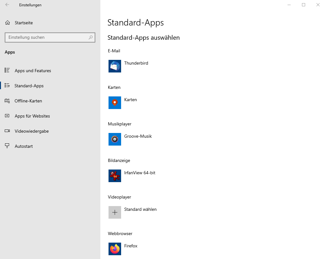Open the Startseite home icon
The image size is (324, 259).
coord(8,23)
